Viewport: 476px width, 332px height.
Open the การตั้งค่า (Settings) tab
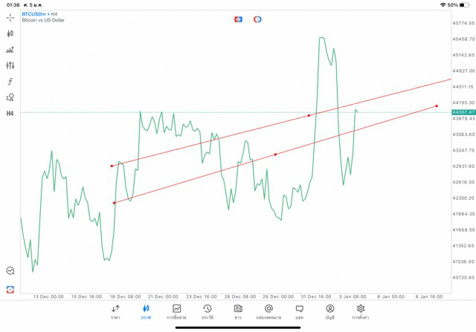(361, 312)
